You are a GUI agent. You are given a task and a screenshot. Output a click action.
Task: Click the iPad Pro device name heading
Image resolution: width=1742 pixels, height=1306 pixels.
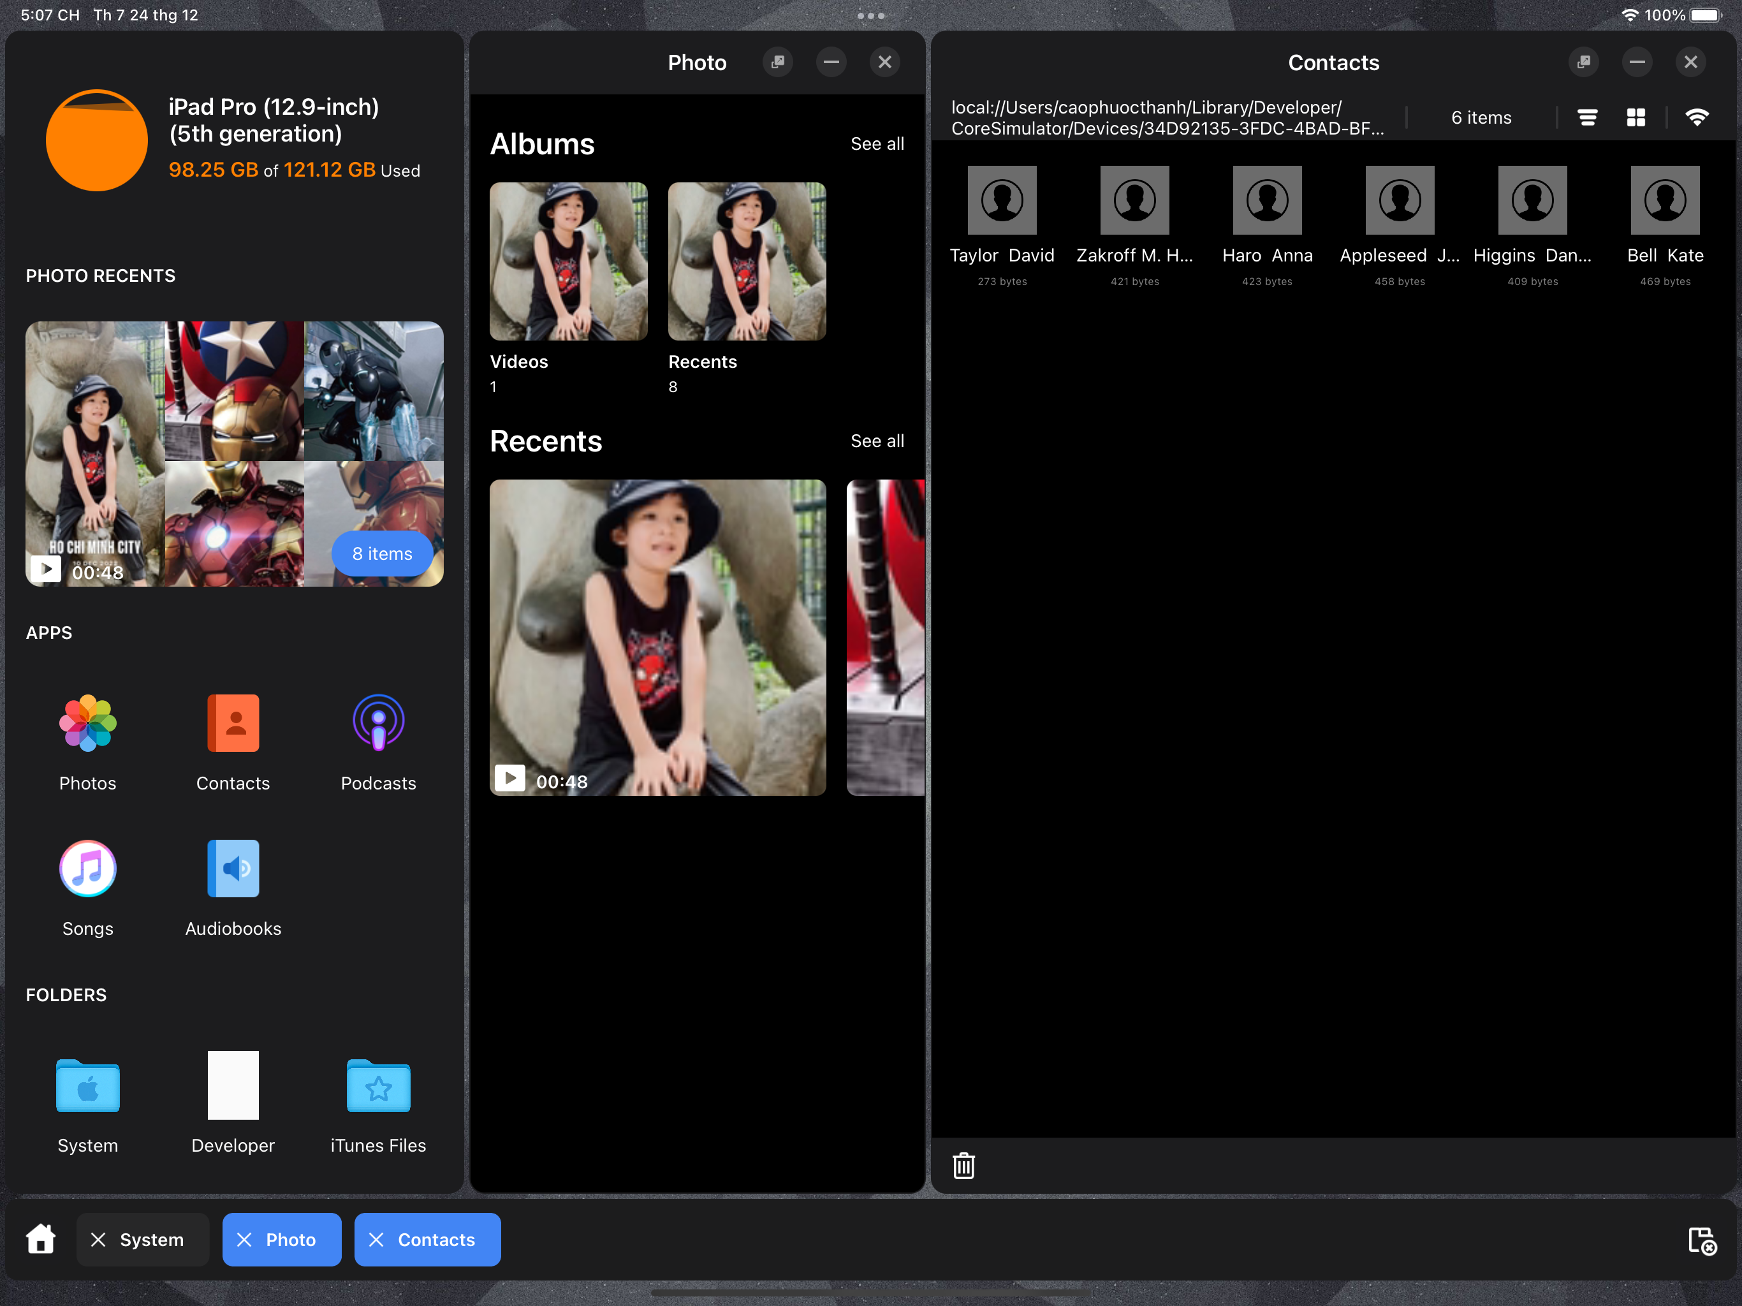tap(274, 121)
